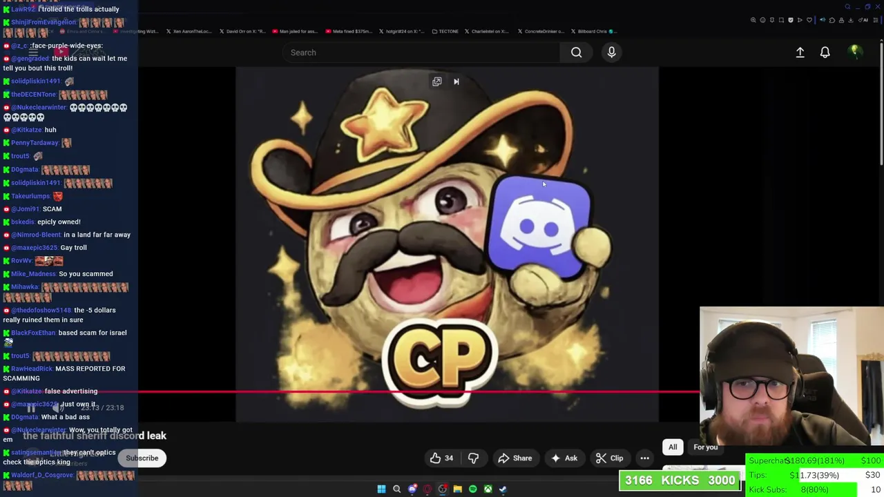Click the video title text
This screenshot has width=884, height=497.
(95, 436)
